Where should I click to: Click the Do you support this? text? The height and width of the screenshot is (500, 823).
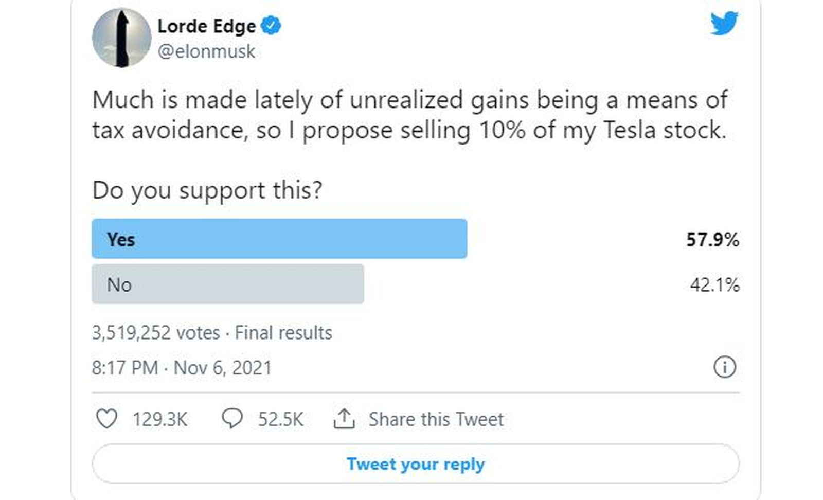(207, 190)
